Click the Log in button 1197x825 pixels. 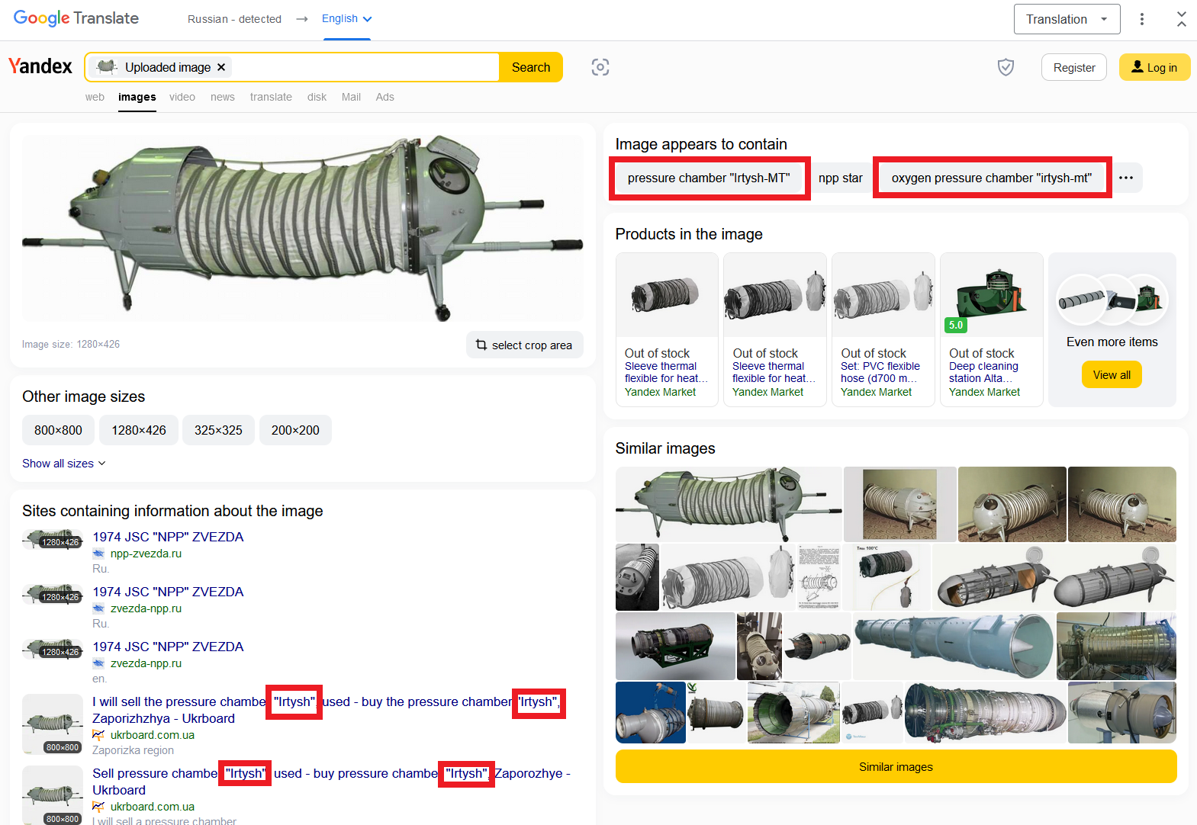coord(1154,67)
